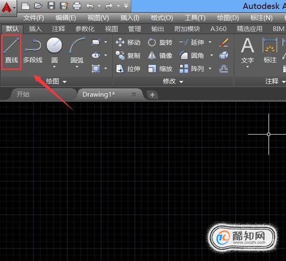This screenshot has height=261, width=286.
Task: Expand the ellipse tool dropdown arrow
Action: pos(105,55)
